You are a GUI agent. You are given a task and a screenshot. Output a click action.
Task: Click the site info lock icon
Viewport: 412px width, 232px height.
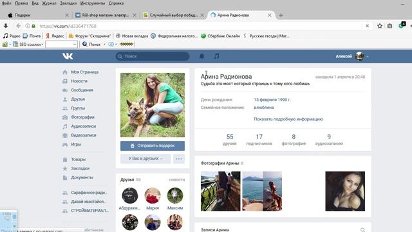click(x=33, y=26)
